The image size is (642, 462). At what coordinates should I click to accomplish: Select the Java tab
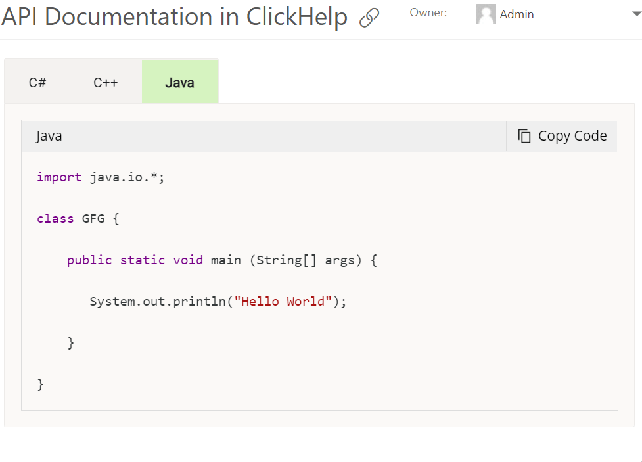tap(179, 81)
